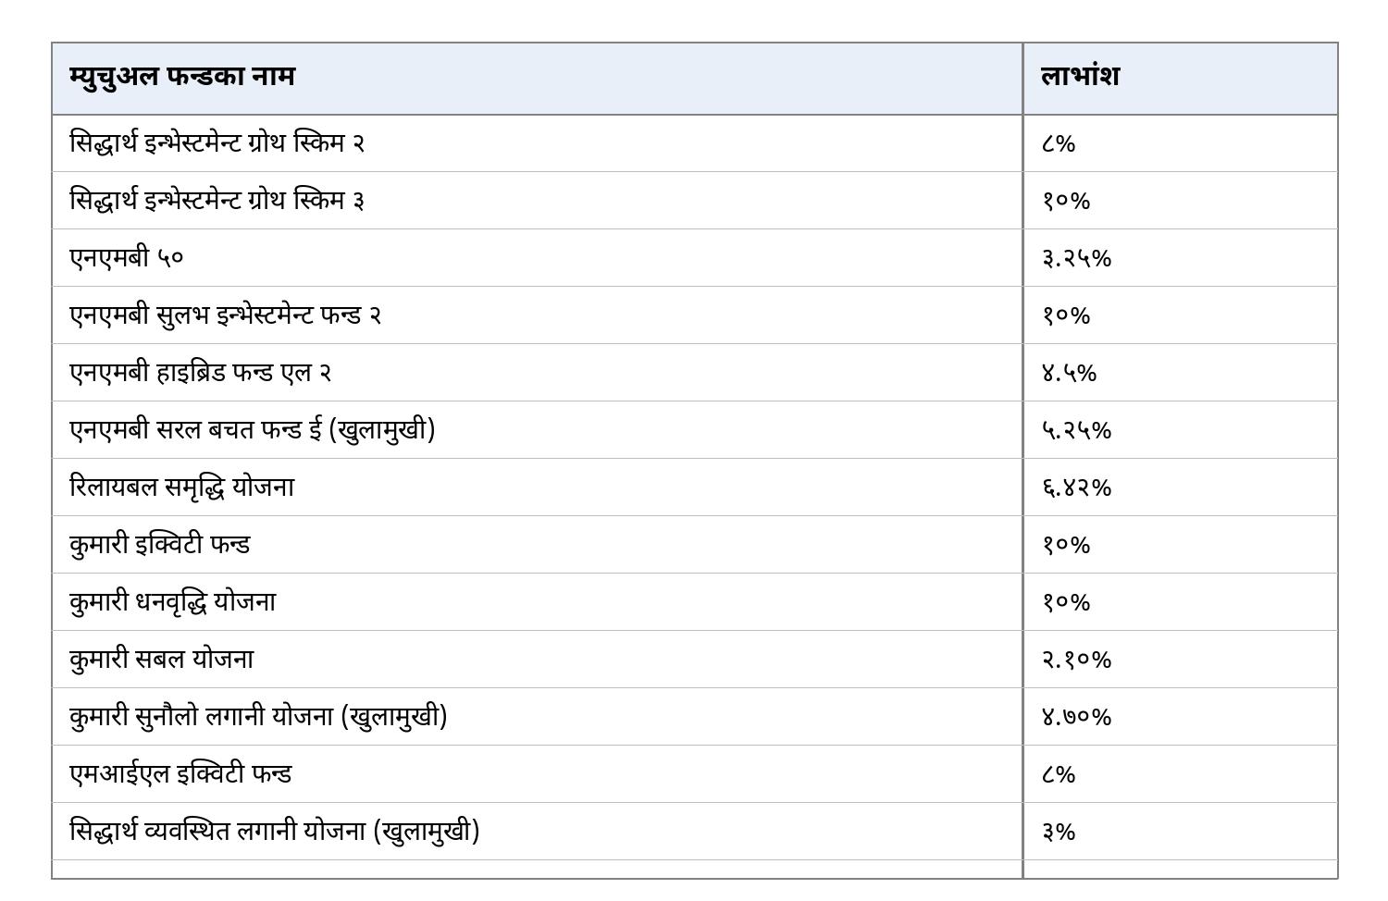Click the ५.२५% dividend value
Screen dimensions: 1388x901
click(1076, 430)
